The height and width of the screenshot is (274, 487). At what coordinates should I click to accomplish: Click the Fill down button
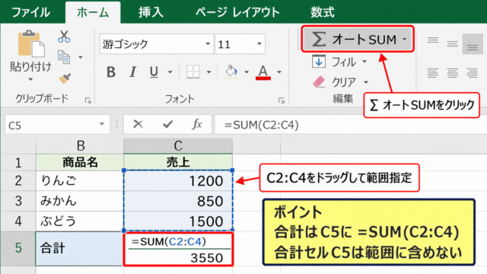(334, 62)
